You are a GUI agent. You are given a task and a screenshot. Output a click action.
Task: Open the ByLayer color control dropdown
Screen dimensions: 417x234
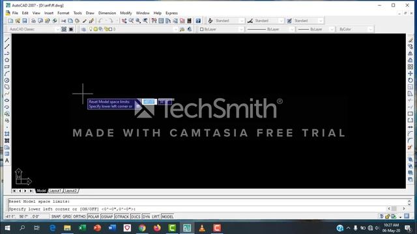(241, 29)
